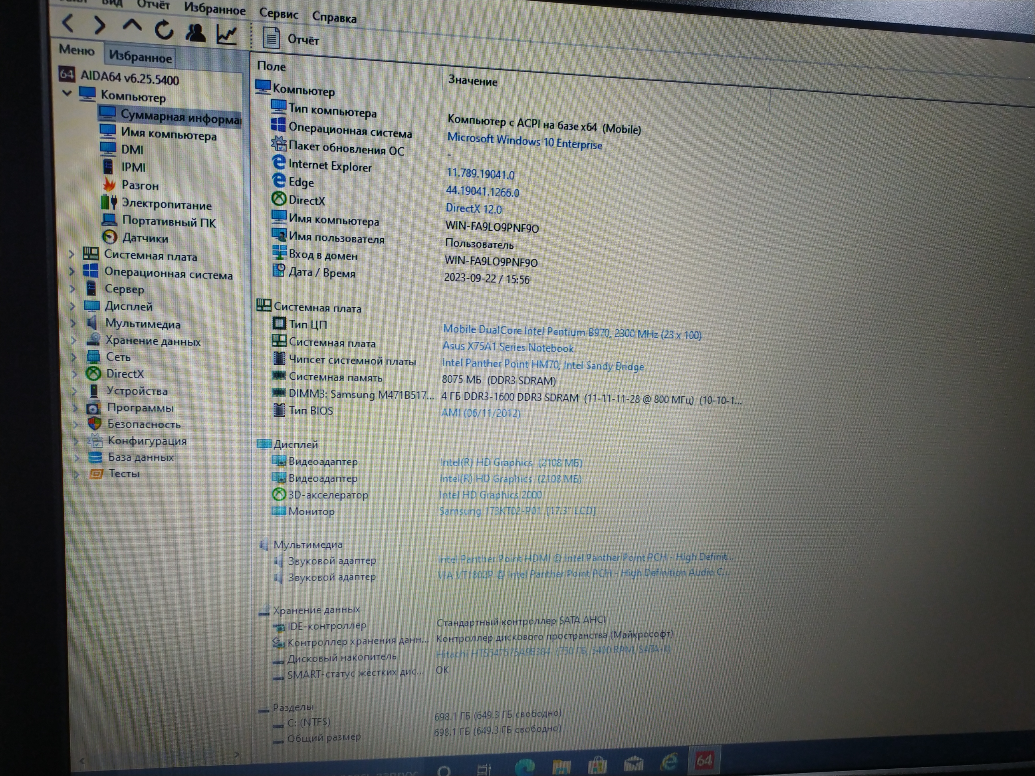Image resolution: width=1035 pixels, height=776 pixels.
Task: Select Имя компьютера in the left tree
Action: tap(169, 134)
